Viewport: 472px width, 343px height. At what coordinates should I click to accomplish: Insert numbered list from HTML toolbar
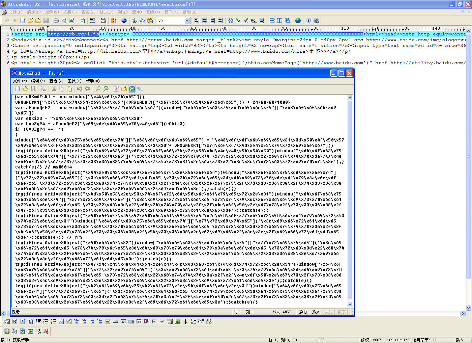click(54, 321)
